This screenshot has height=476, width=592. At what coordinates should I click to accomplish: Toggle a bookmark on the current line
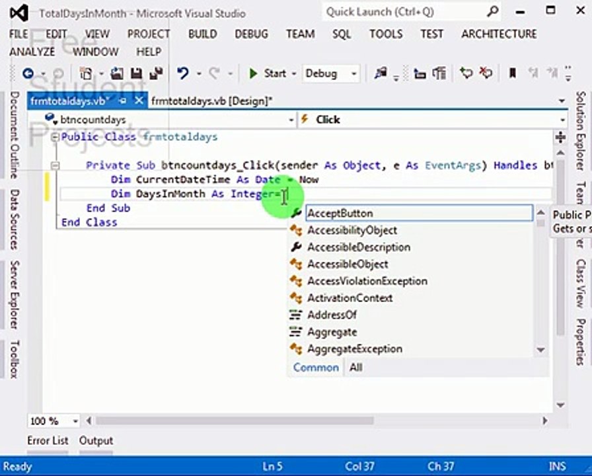pos(513,73)
